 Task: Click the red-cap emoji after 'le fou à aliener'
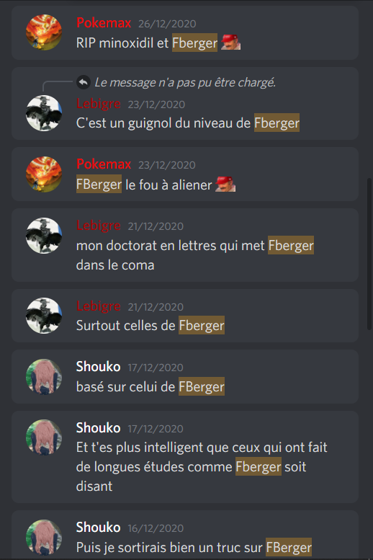tap(225, 185)
